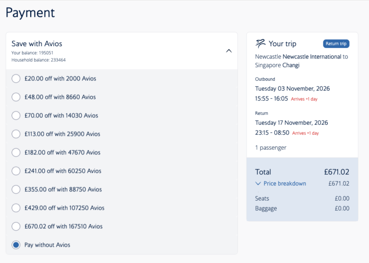Pick £241.00 off with 60250 Avios
The height and width of the screenshot is (263, 369).
point(16,171)
